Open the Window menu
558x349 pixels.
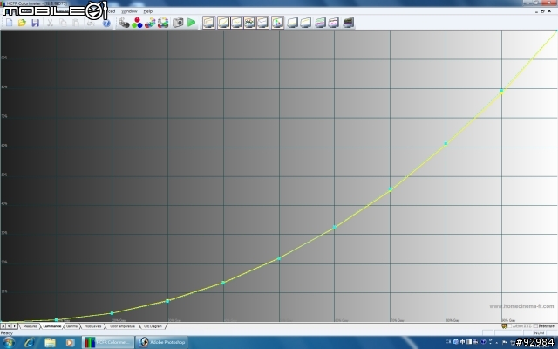tap(129, 11)
